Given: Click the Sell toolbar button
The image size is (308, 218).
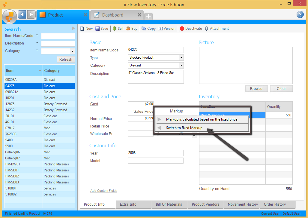Looking at the screenshot, I should [118, 29].
